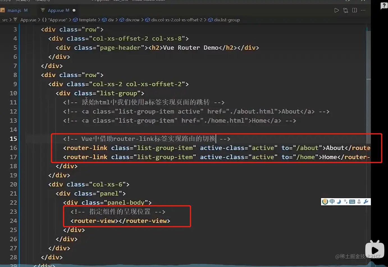Viewport: 388px width, 267px height.
Task: Select the template breadcrumb segment
Action: tap(85, 20)
